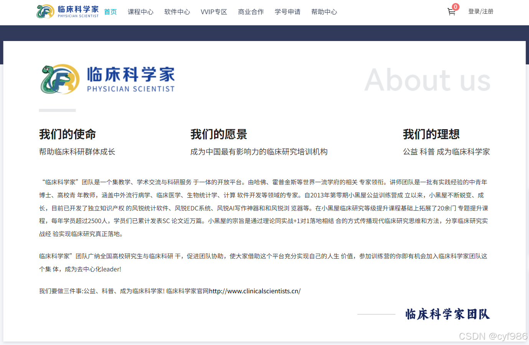The width and height of the screenshot is (529, 345).
Task: Click the 登录/注册 link
Action: (x=481, y=11)
